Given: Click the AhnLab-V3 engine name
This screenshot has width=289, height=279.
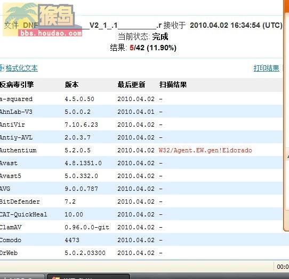Looking at the screenshot, I should point(16,112).
